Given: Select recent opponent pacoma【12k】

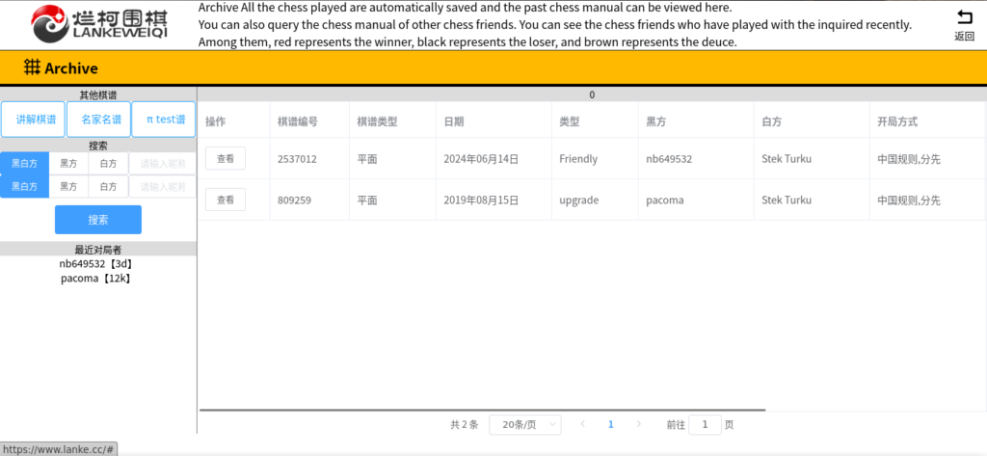Looking at the screenshot, I should coord(95,278).
